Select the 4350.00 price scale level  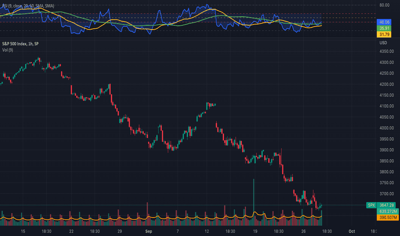click(386, 51)
